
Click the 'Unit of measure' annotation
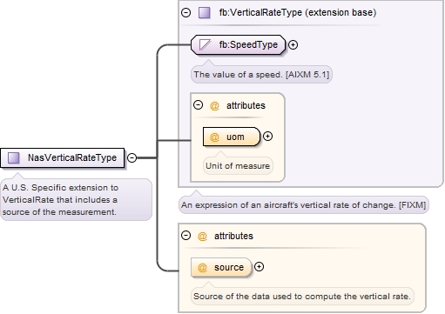238,166
